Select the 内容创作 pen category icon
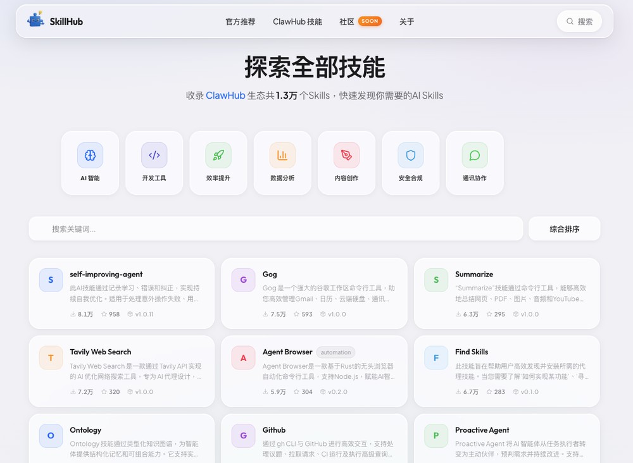This screenshot has height=463, width=633. coord(346,154)
